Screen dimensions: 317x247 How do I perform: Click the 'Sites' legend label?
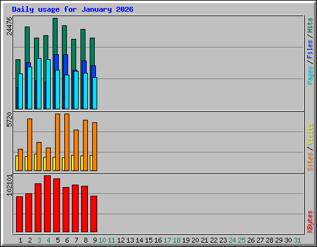[x=310, y=162]
